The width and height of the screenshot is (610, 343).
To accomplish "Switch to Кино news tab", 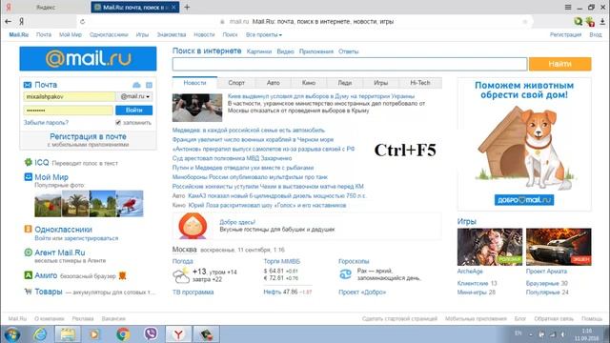I will click(309, 83).
